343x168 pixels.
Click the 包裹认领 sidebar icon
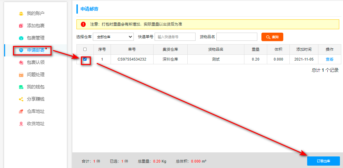[21, 63]
